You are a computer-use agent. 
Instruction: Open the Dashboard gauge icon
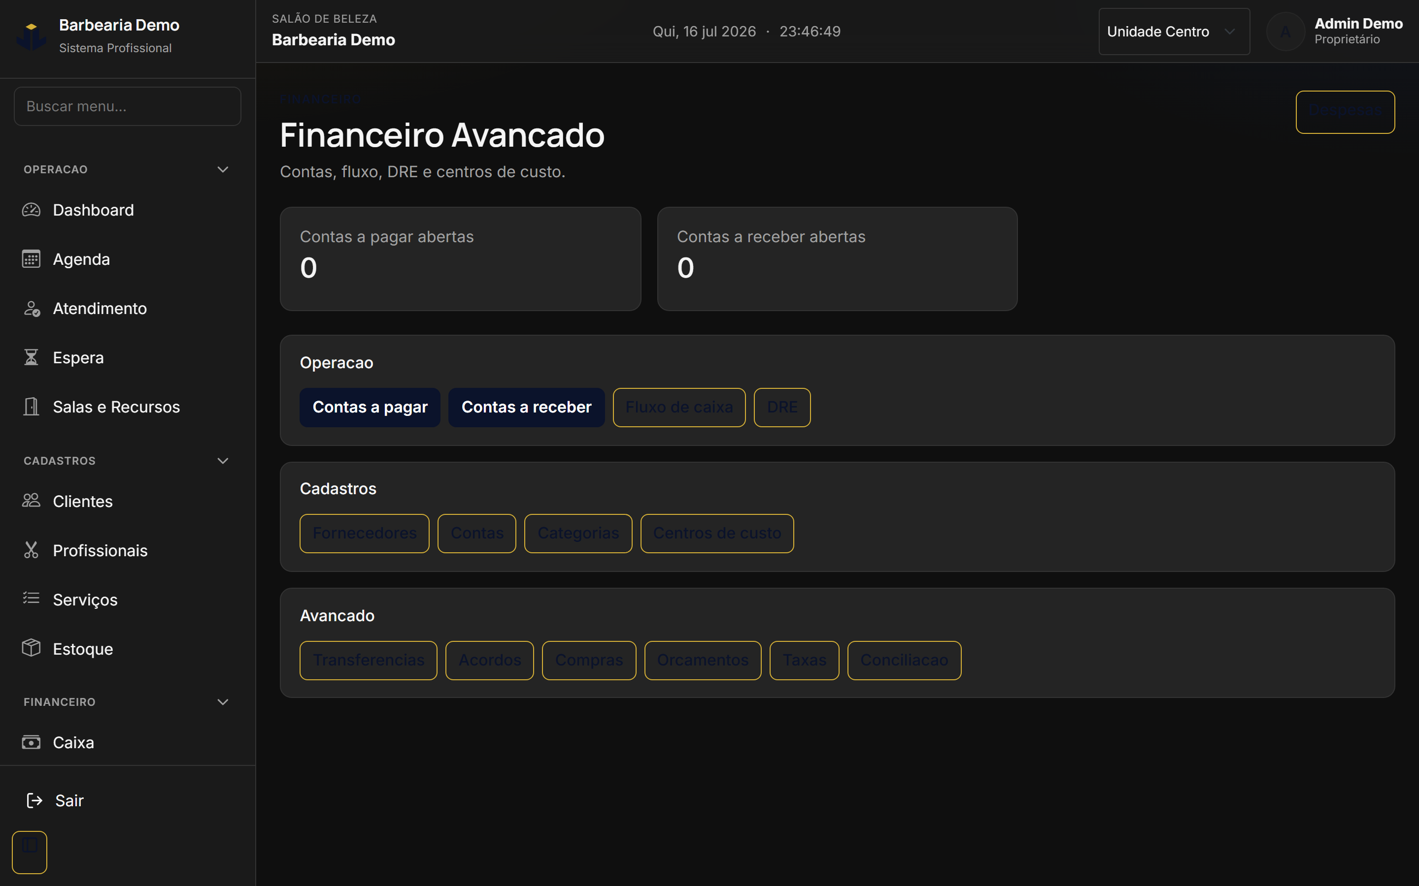pyautogui.click(x=31, y=210)
